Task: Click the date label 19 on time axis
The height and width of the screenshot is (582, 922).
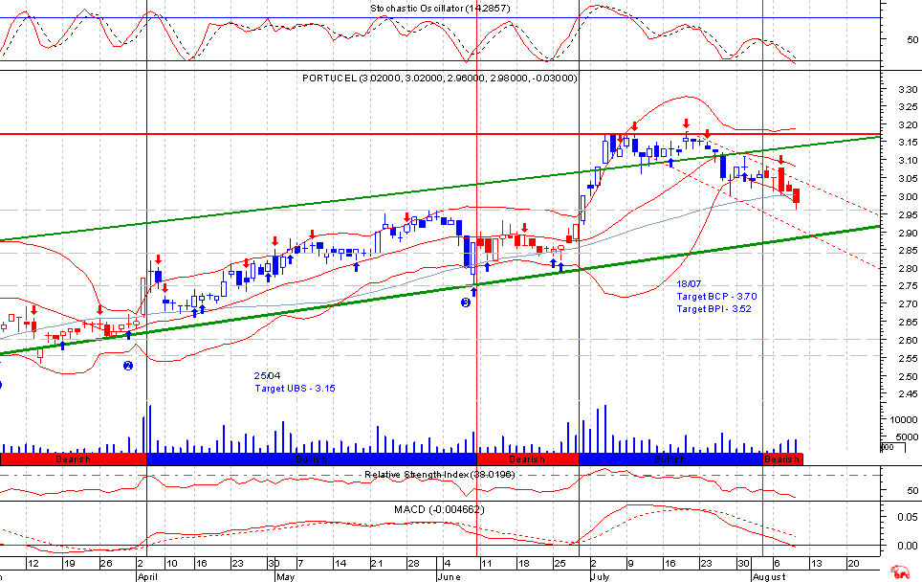Action: [x=70, y=564]
